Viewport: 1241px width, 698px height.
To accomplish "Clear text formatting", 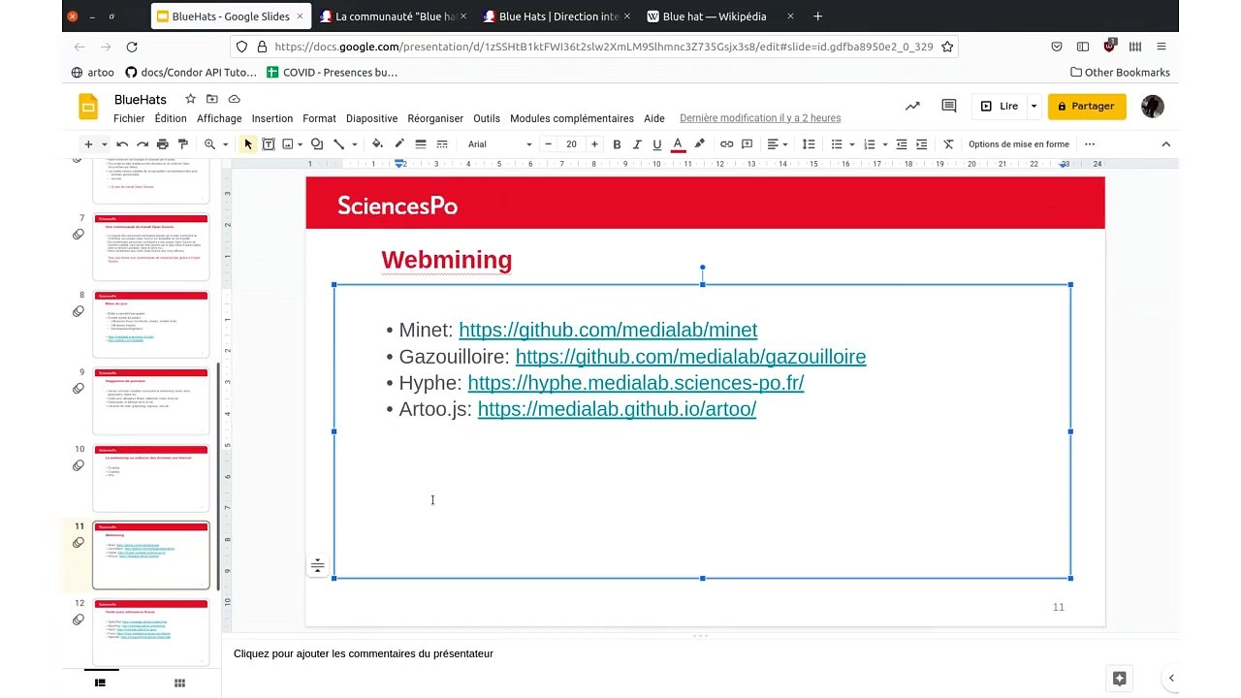I will tap(948, 144).
